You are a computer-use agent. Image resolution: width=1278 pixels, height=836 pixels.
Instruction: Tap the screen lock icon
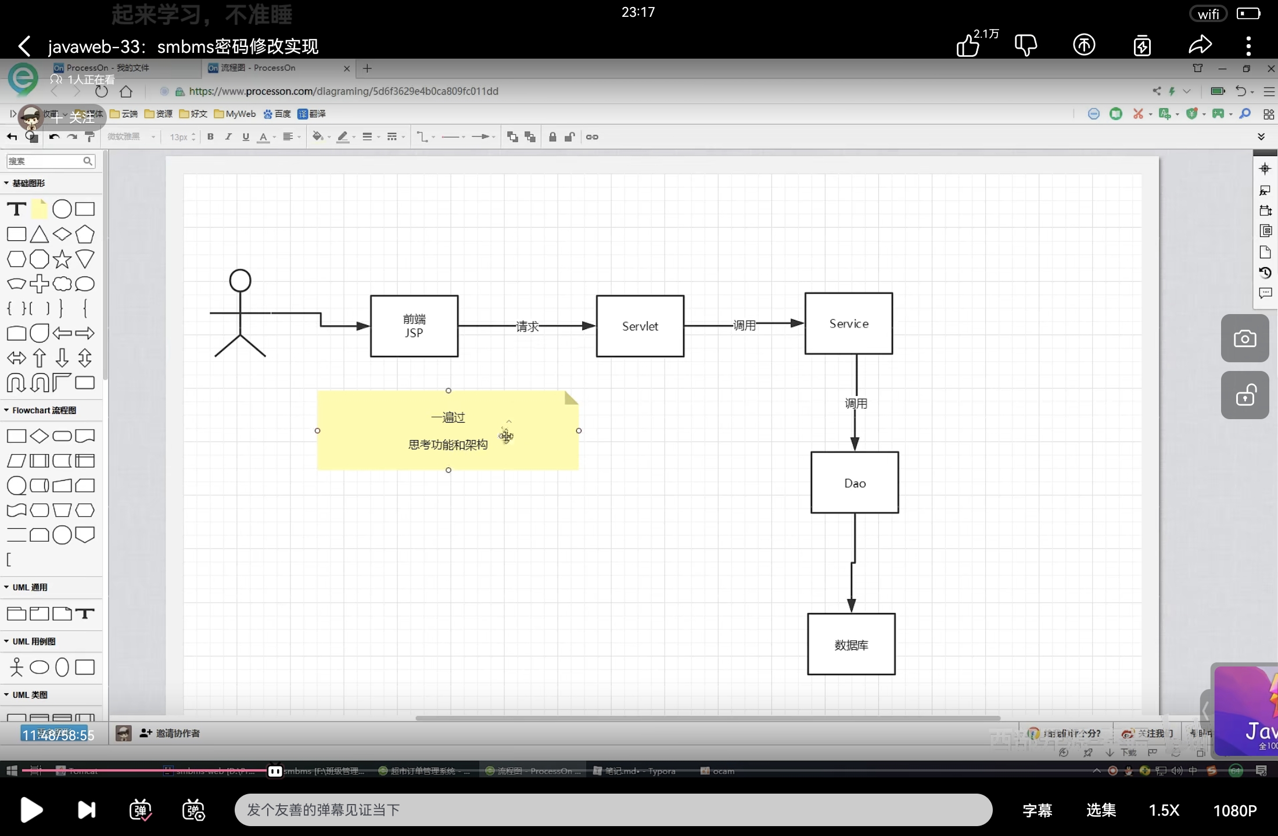pos(1244,395)
